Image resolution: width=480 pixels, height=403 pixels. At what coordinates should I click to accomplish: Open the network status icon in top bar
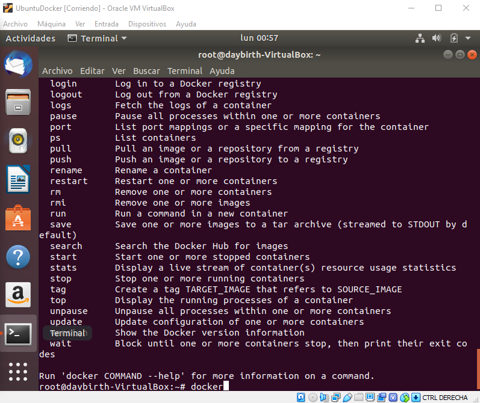pyautogui.click(x=420, y=38)
